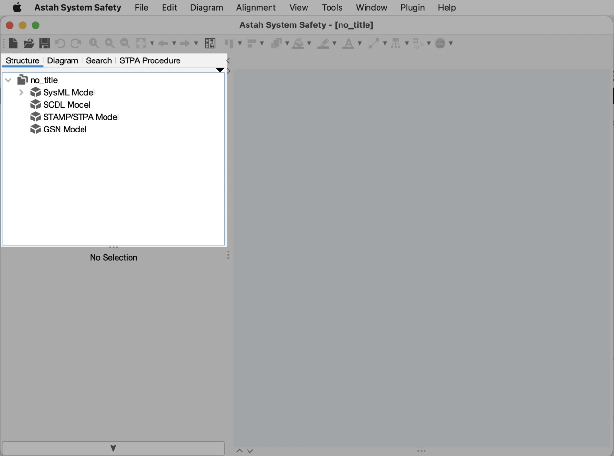Image resolution: width=614 pixels, height=456 pixels.
Task: Click the diagram list layout icon
Action: (210, 44)
